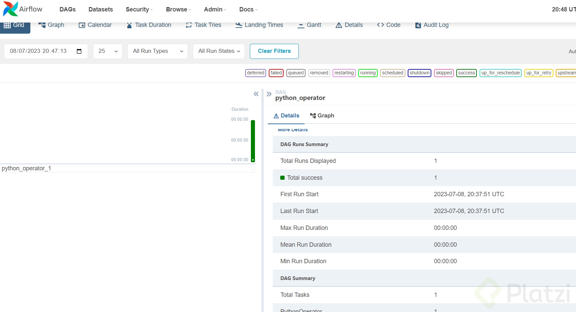Click the python_operator_1 task instance box
Image resolution: width=576 pixels, height=312 pixels.
click(253, 168)
